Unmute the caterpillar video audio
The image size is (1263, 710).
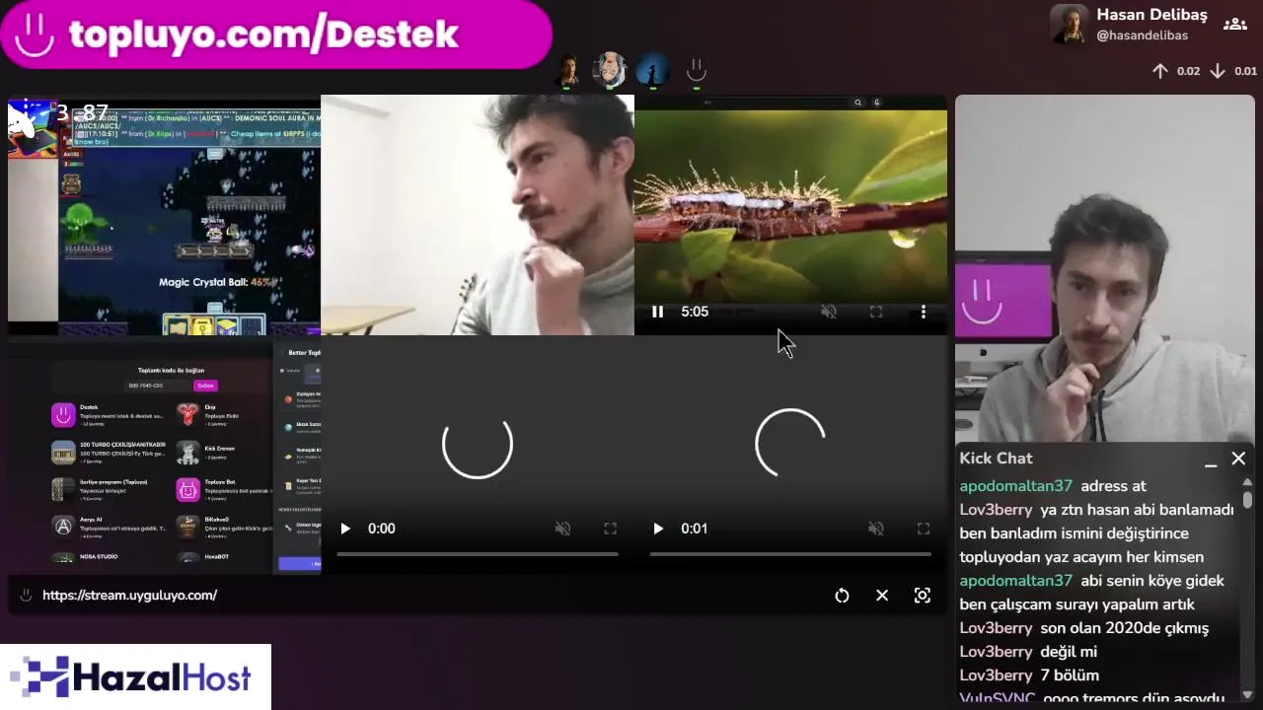pyautogui.click(x=829, y=312)
